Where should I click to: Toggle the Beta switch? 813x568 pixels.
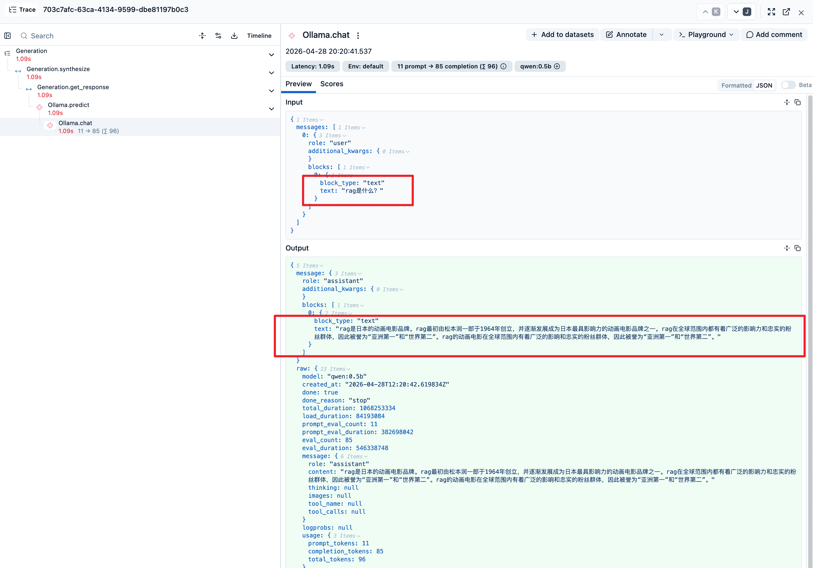(788, 85)
